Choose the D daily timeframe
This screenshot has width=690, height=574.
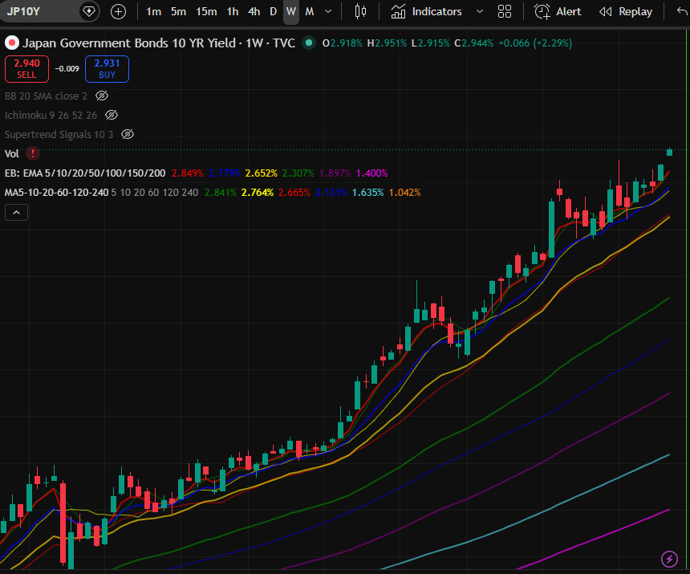pos(274,12)
